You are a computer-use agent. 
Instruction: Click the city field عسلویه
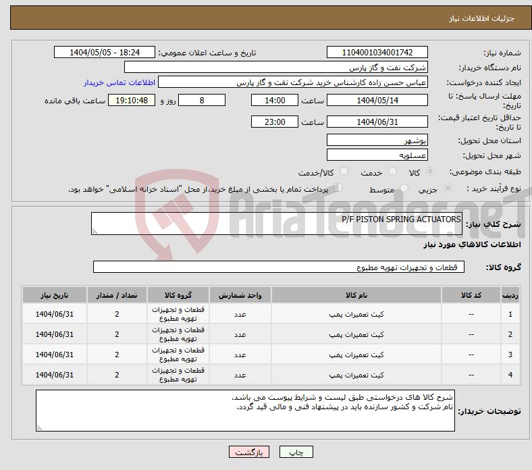(377, 155)
